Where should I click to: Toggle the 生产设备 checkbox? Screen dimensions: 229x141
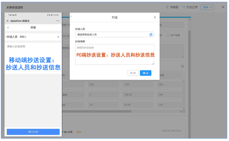pos(167,35)
